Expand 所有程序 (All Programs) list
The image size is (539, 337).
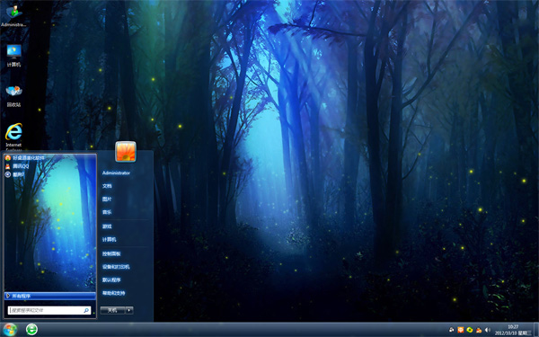(x=50, y=296)
